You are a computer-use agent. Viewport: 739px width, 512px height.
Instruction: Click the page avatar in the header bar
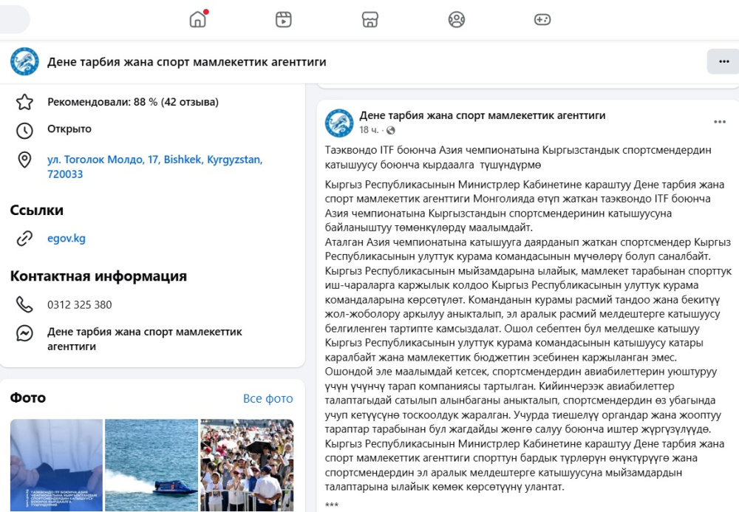pos(24,61)
